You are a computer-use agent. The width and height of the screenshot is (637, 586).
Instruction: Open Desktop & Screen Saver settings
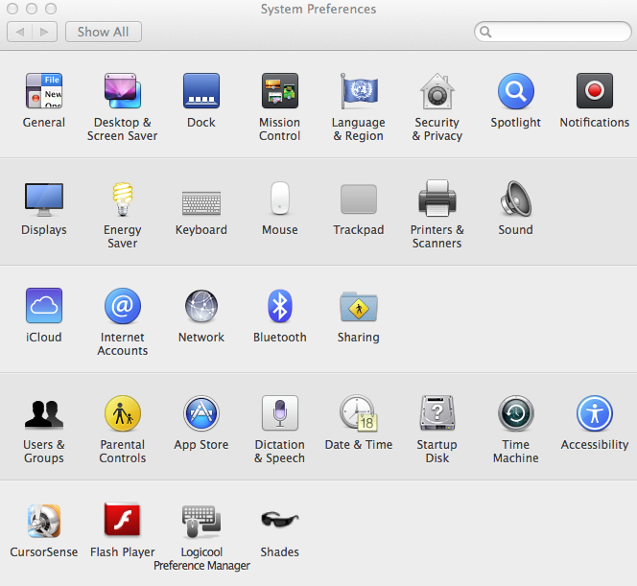click(123, 92)
